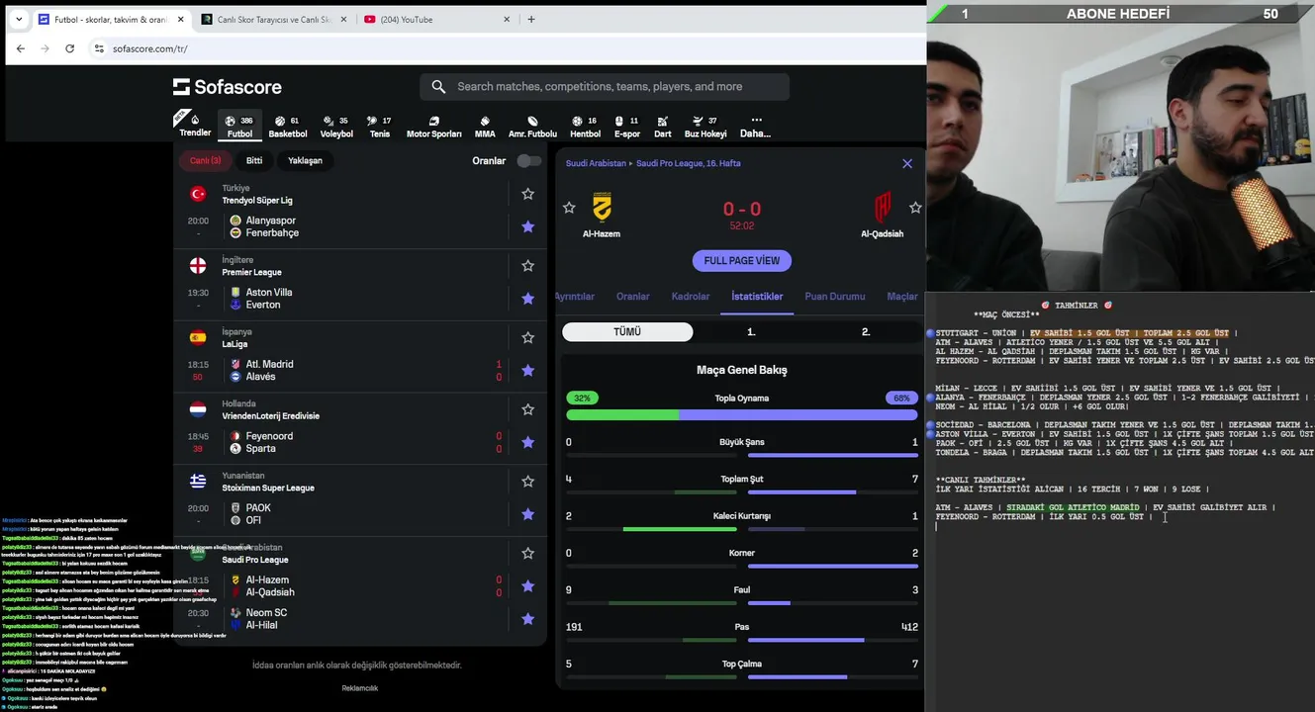Click the Spain flag LaLiga icon

click(198, 337)
